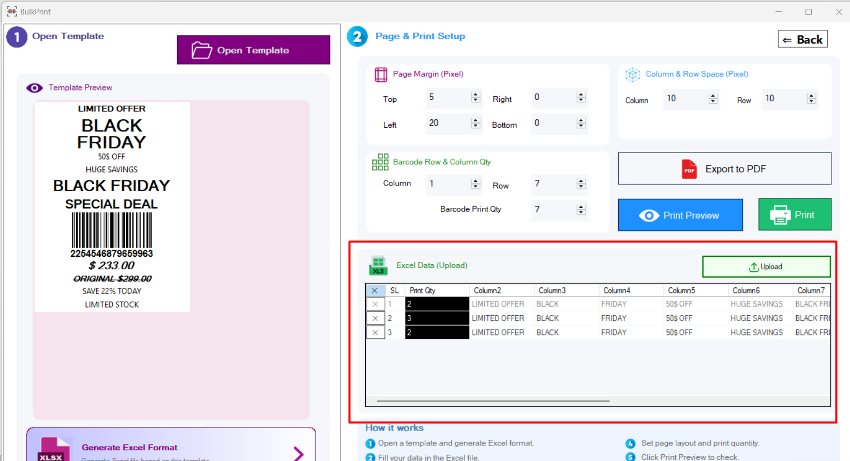The image size is (850, 461).
Task: Click 'FRIDAY' cell in row 3
Action: [x=631, y=332]
